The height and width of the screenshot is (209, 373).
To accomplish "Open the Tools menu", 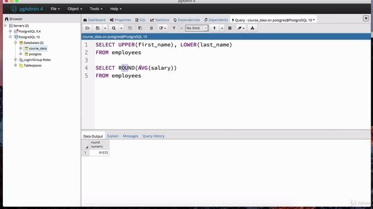I will pyautogui.click(x=96, y=9).
